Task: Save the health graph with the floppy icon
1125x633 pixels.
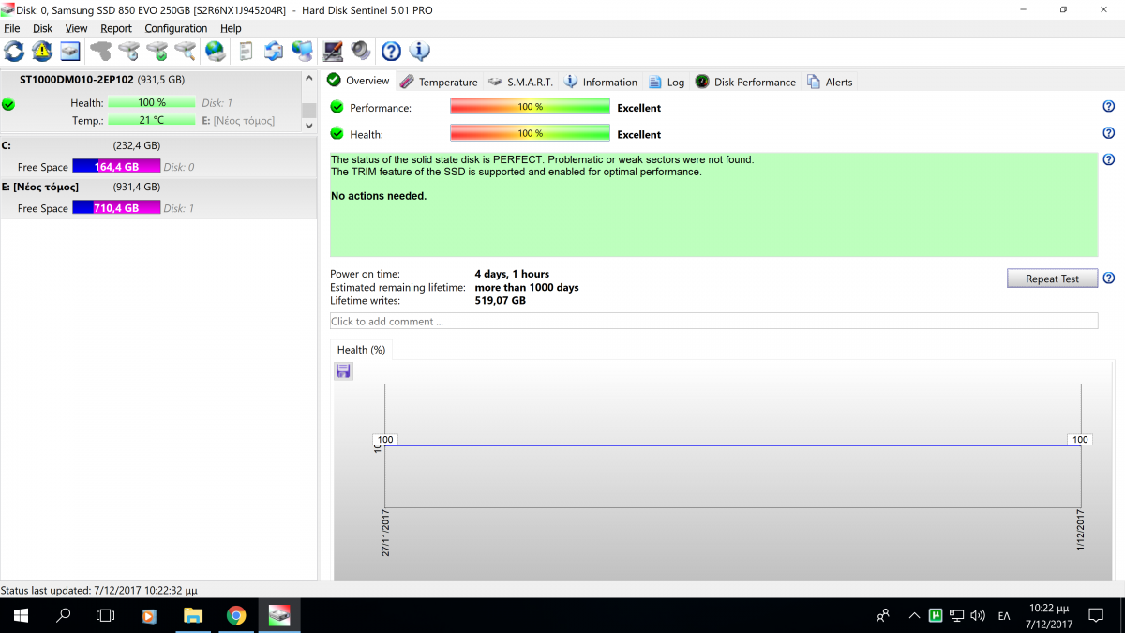Action: pyautogui.click(x=343, y=371)
